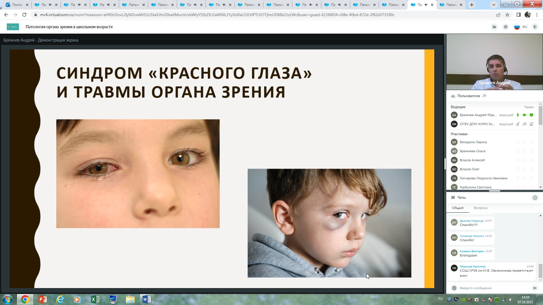Toggle microphone for Беседина Лариса

tap(518, 142)
